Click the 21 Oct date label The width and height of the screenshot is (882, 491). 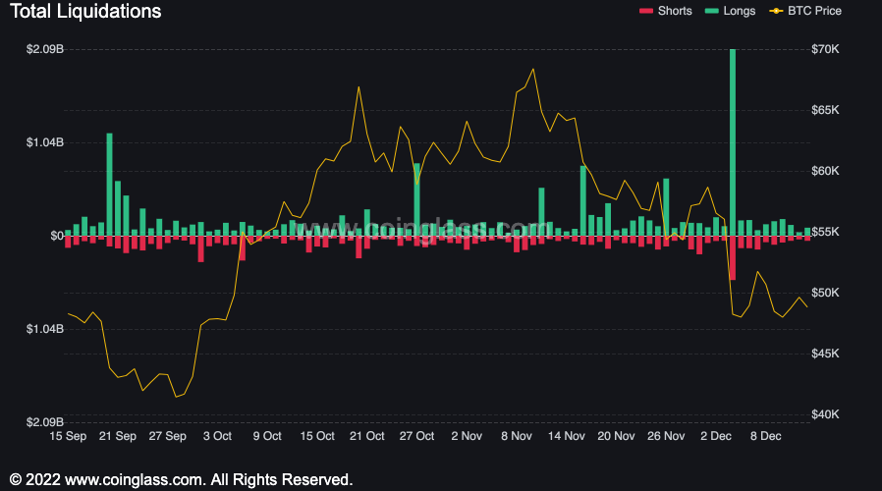coord(366,436)
